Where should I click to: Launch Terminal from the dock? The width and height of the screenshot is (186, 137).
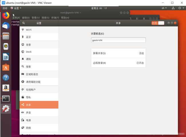[6, 98]
